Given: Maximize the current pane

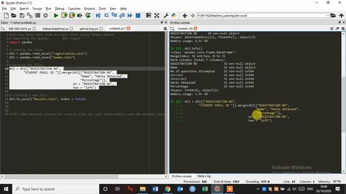Looking at the screenshot, I should click(x=149, y=16).
